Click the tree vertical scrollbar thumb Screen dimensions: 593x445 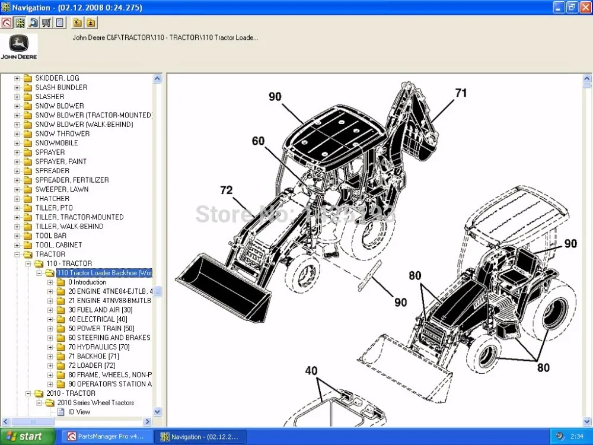click(x=157, y=291)
